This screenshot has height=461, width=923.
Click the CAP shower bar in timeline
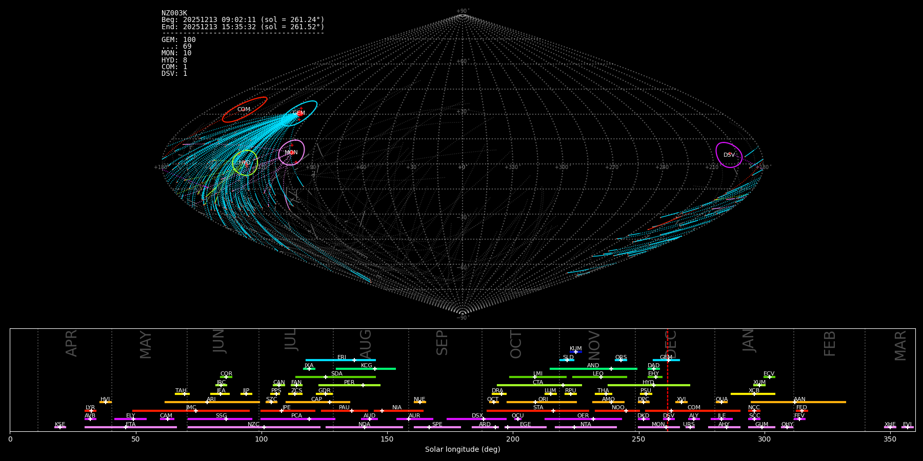pos(318,402)
